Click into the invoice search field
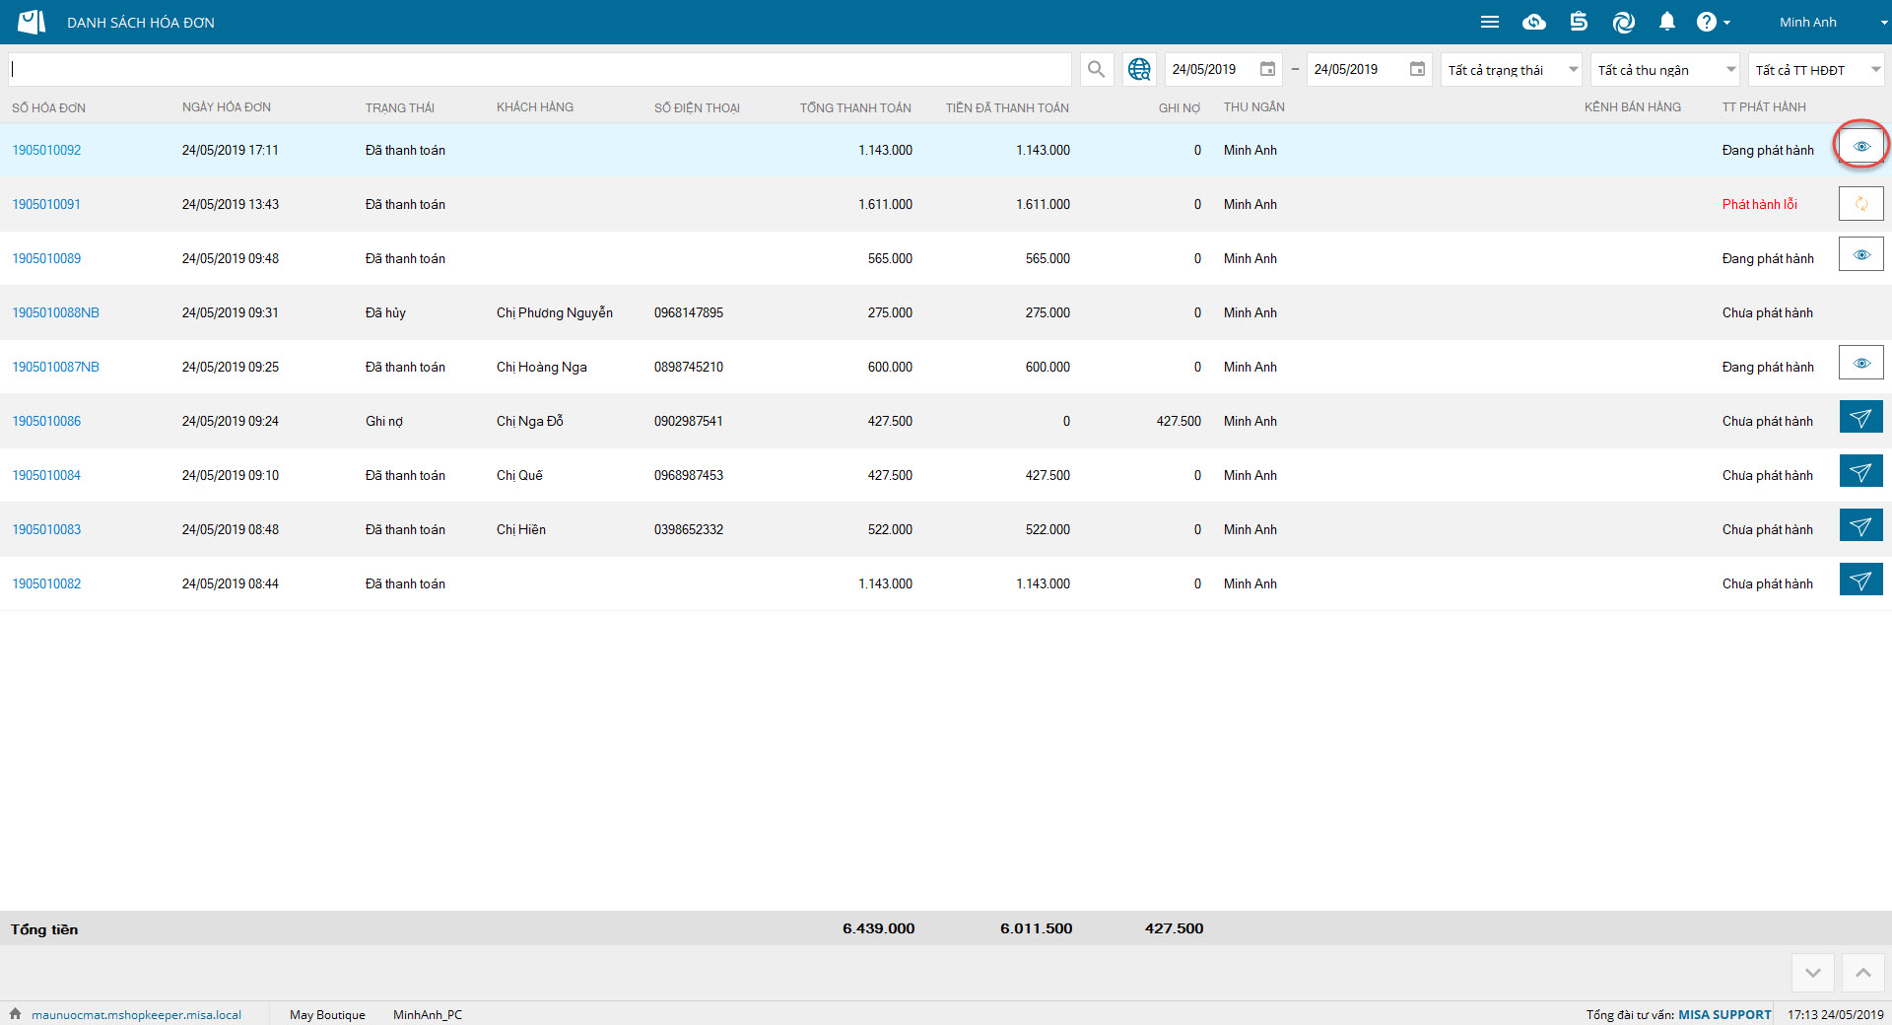The width and height of the screenshot is (1892, 1025). tap(540, 69)
